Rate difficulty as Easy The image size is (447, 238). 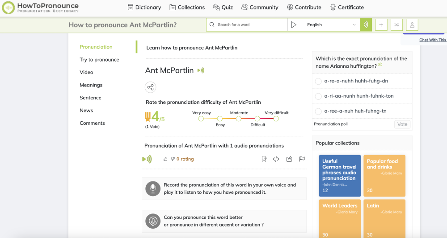219,119
